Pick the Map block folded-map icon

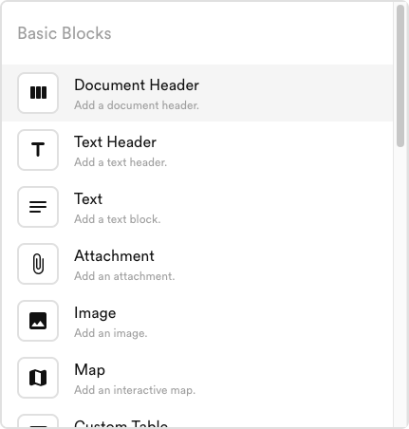pyautogui.click(x=38, y=378)
